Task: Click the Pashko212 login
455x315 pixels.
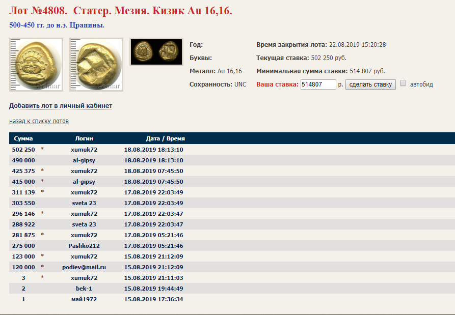Action: coord(84,246)
